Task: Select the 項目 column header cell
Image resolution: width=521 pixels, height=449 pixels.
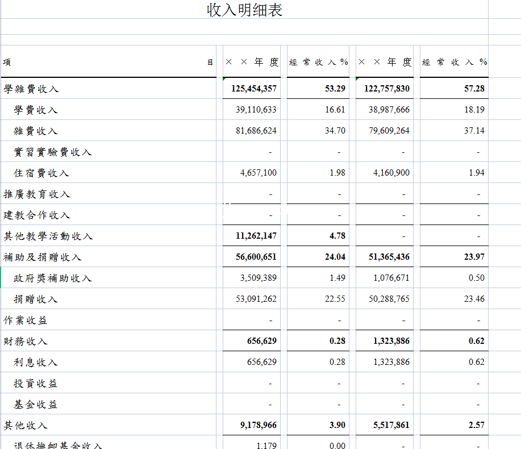Action: click(x=108, y=62)
